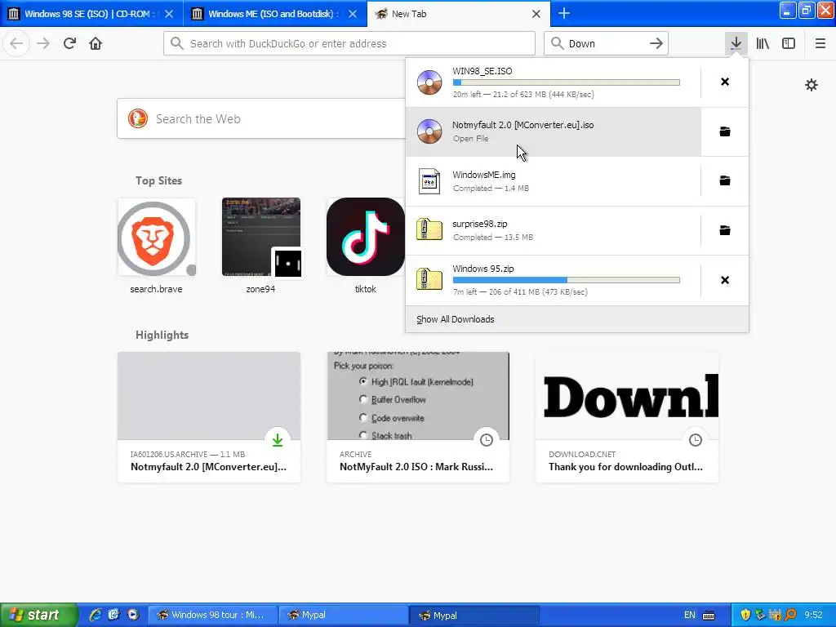Click the Windows 95.zip archive icon
The height and width of the screenshot is (627, 836).
pos(429,279)
